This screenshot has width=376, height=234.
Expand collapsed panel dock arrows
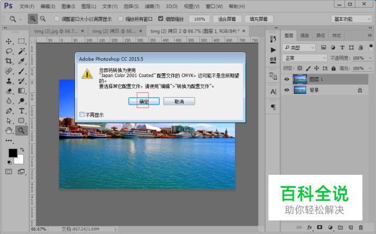(276, 28)
